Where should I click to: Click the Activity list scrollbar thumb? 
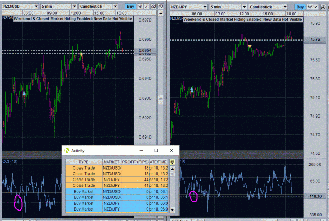click(x=172, y=174)
